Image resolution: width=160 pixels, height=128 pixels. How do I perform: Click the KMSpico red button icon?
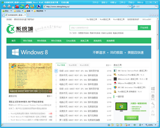click(115, 83)
